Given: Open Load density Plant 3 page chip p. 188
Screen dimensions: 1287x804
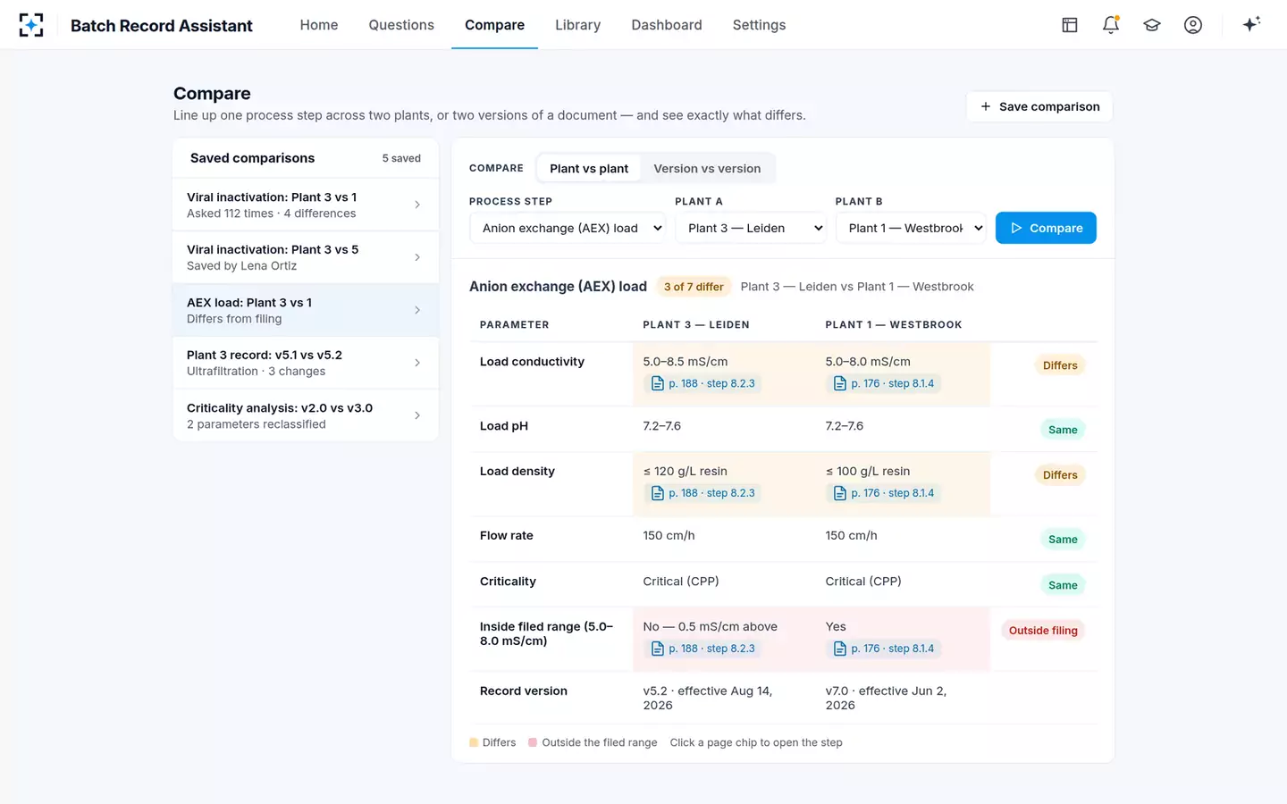Looking at the screenshot, I should pyautogui.click(x=702, y=493).
